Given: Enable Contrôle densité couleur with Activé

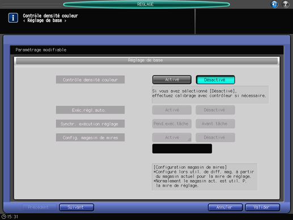Looking at the screenshot, I should click(172, 79).
